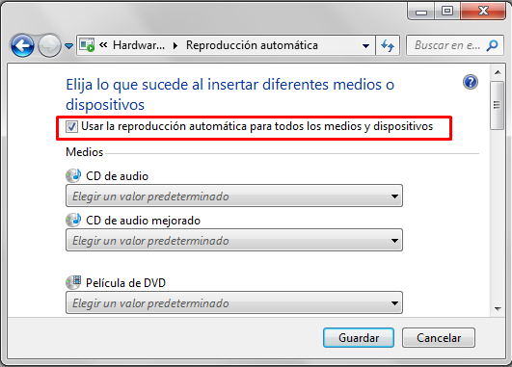Click the Película de DVD icon
Image resolution: width=512 pixels, height=367 pixels.
pos(73,282)
